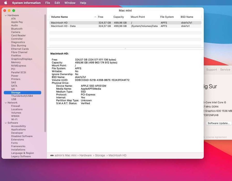Viewport: 232px width, 181px height.
Task: Click the Capacity column header
Action: click(118, 17)
